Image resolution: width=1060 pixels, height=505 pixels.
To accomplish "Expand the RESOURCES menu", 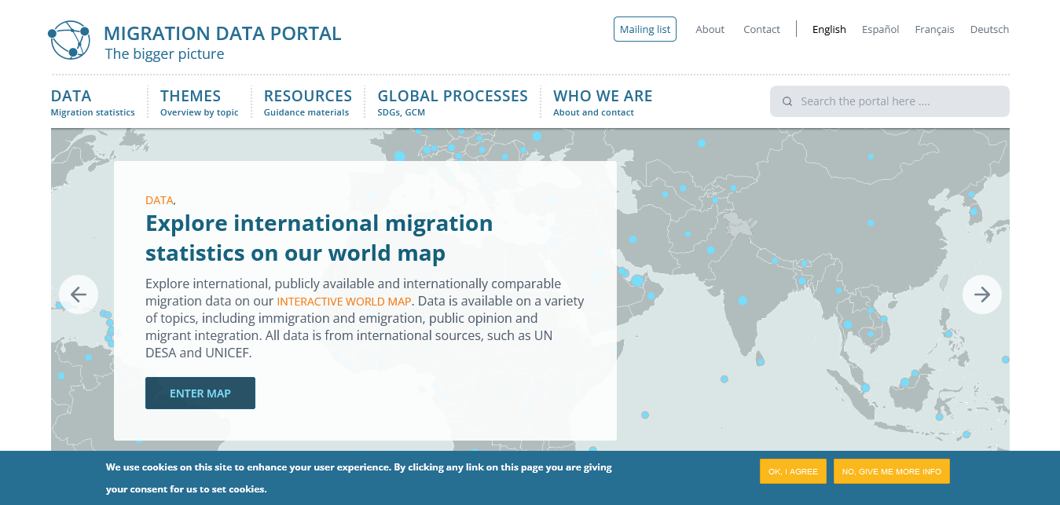I will point(307,102).
